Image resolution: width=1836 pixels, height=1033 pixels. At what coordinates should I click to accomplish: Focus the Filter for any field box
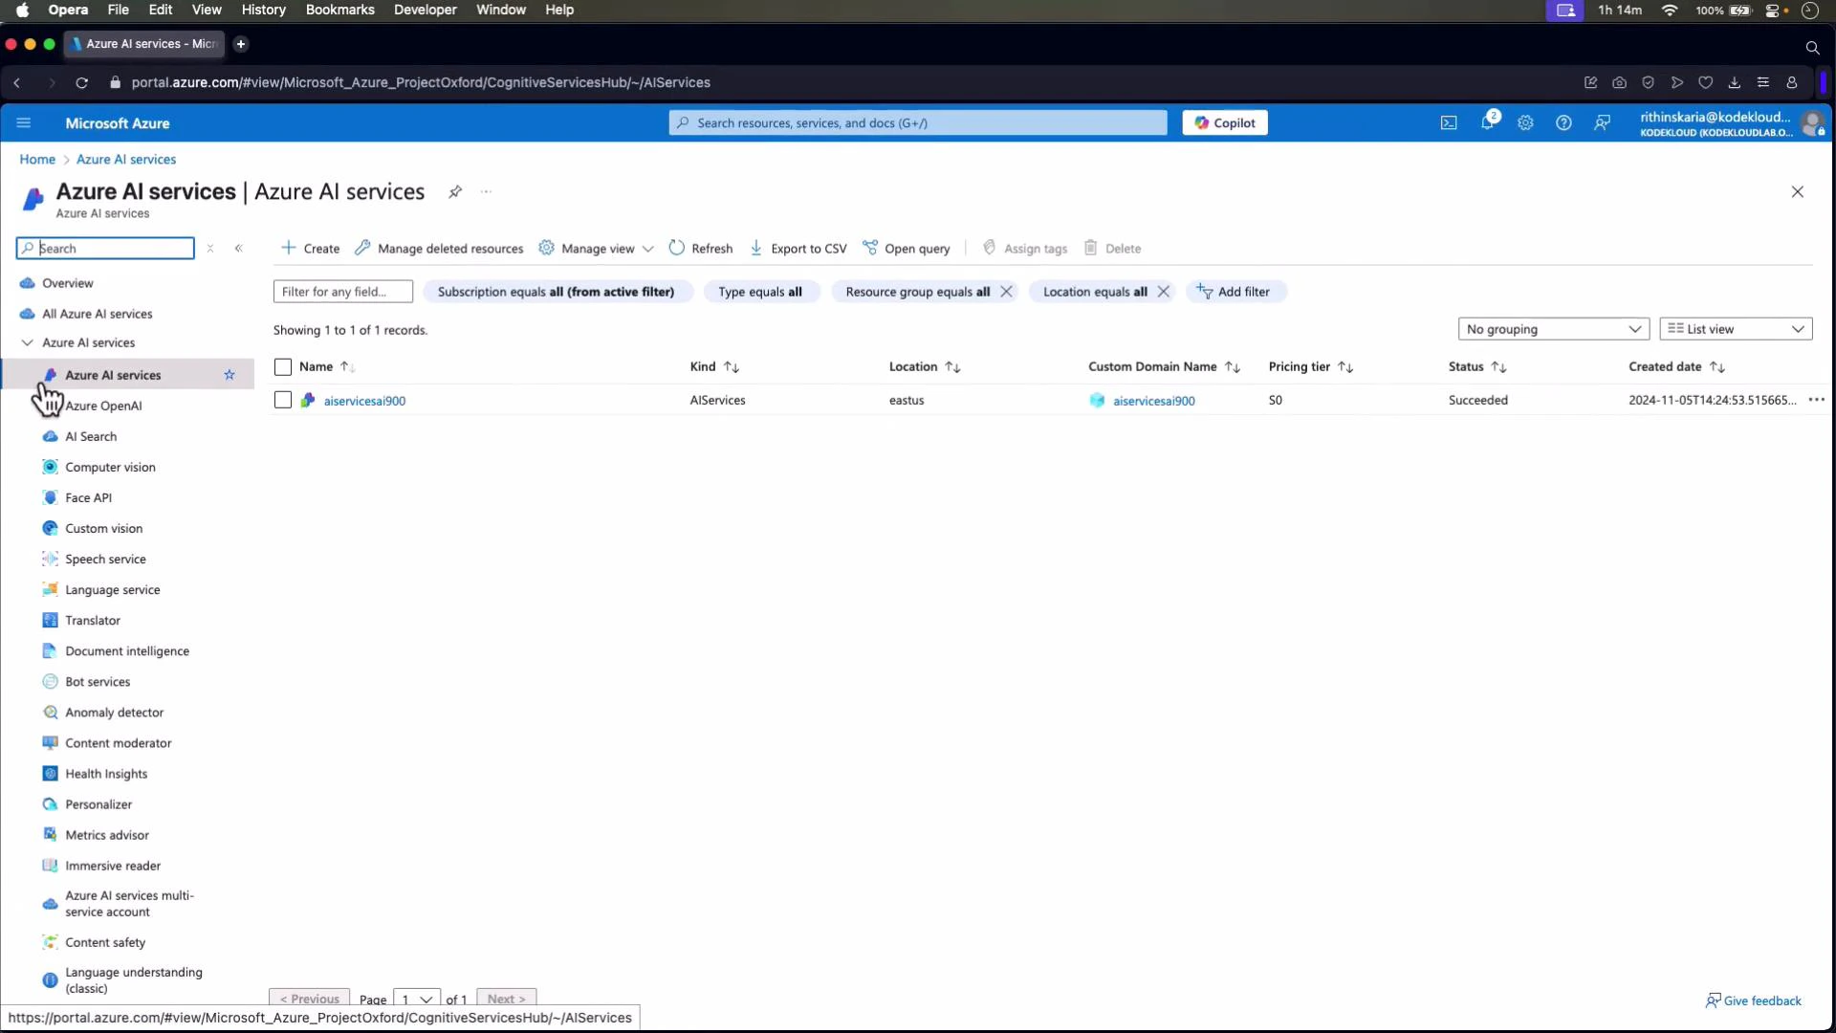(x=343, y=292)
